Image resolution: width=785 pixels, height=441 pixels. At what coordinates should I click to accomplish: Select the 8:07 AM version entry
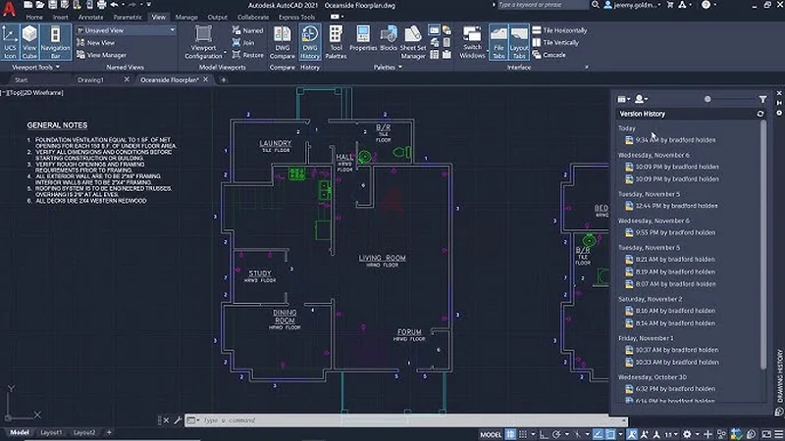670,284
